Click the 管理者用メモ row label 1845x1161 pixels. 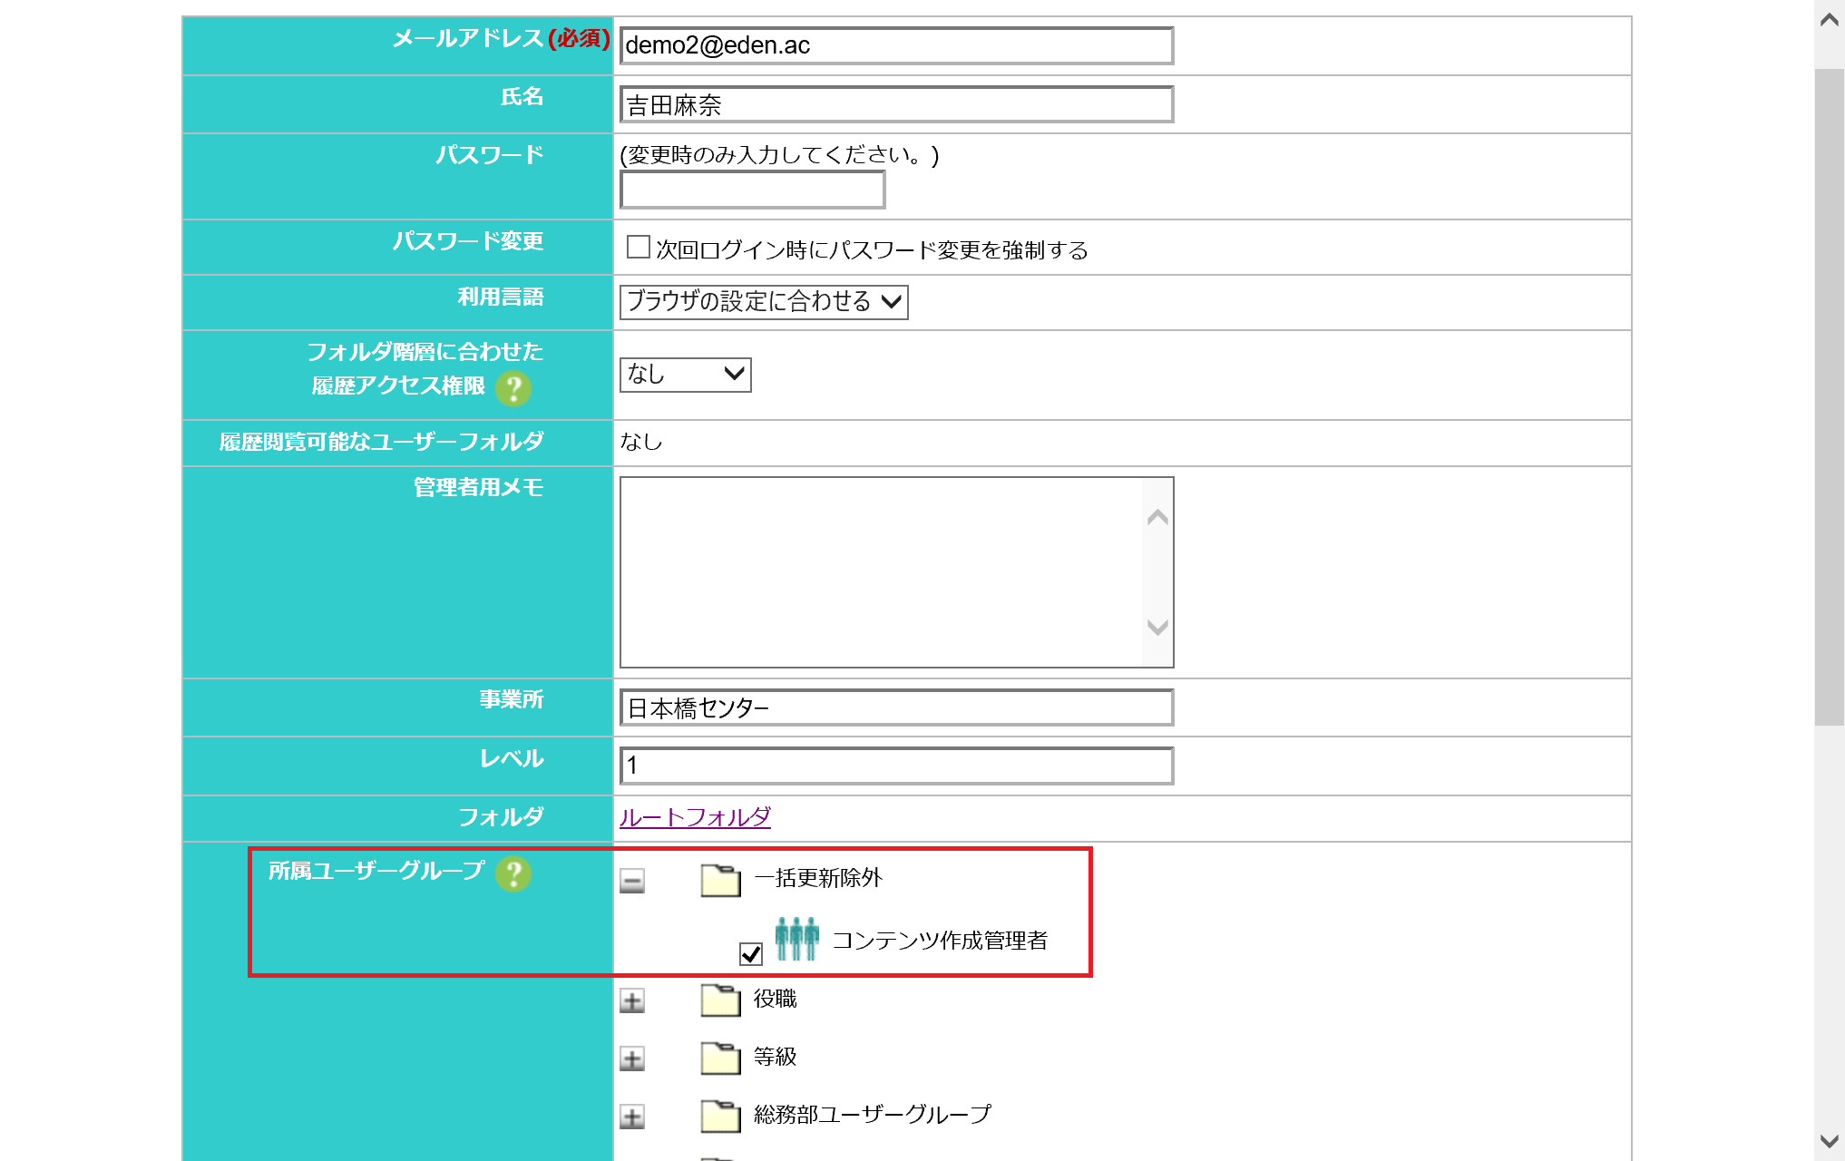click(x=479, y=488)
